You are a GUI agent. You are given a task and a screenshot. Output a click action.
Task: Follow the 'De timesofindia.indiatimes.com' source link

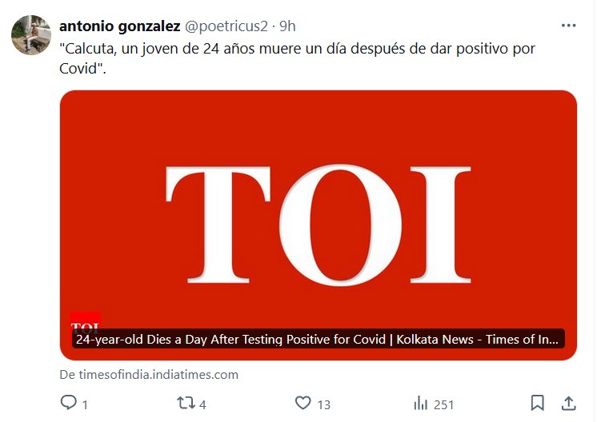[149, 375]
